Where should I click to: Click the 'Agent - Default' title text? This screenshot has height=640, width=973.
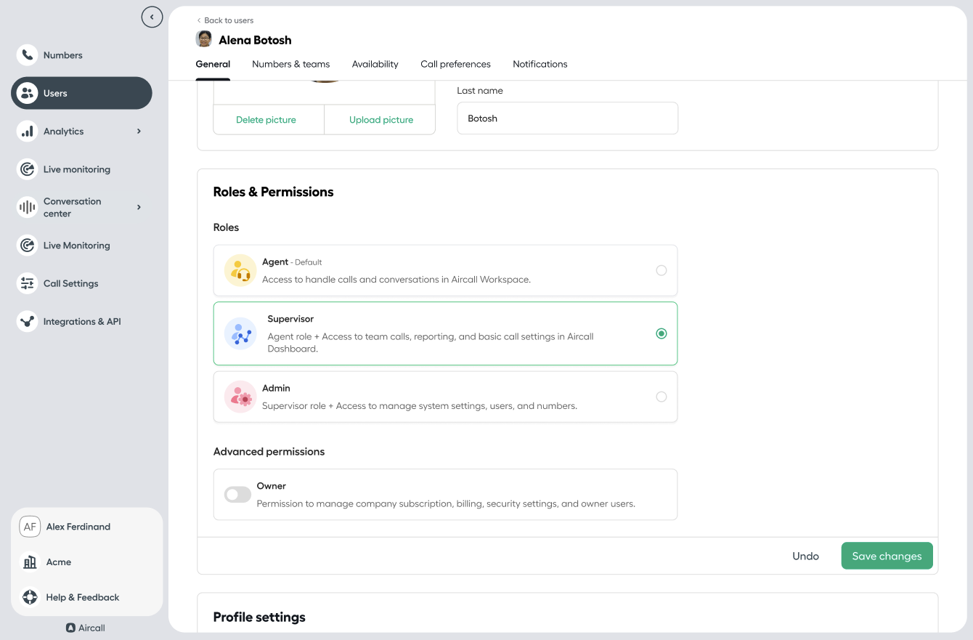tap(292, 262)
